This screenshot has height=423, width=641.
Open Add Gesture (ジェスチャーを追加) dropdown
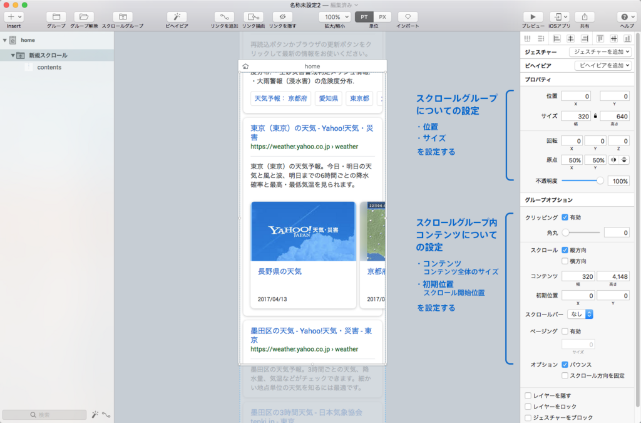[600, 52]
